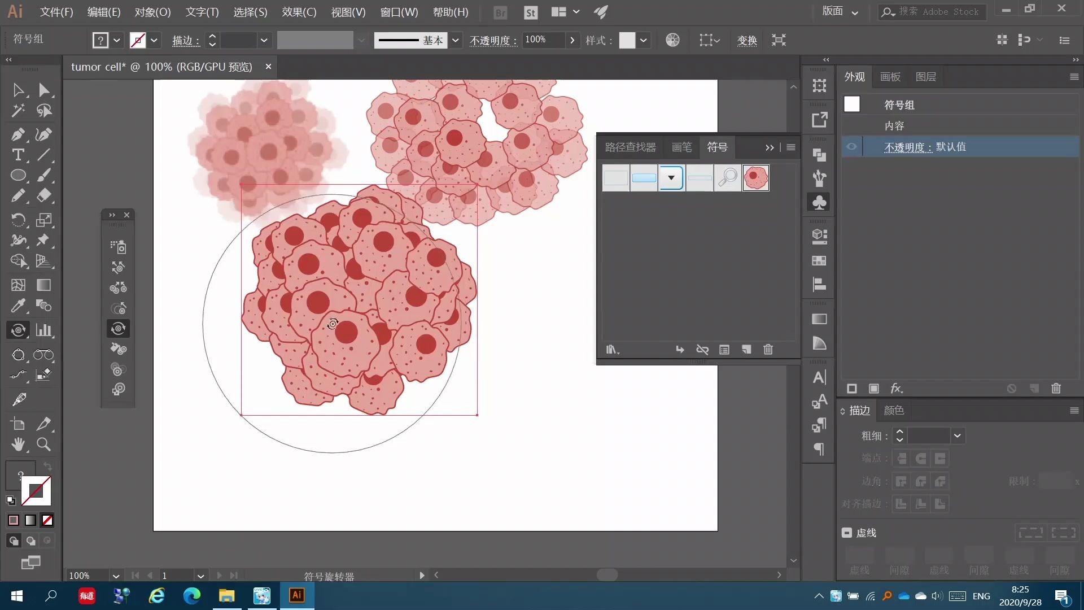Click the symbol thumbnail in panel
The image size is (1084, 610).
tap(757, 177)
